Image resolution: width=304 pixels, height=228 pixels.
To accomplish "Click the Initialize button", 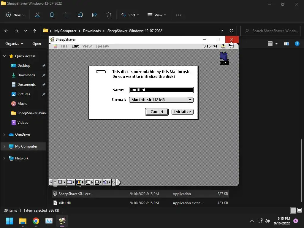I will click(x=183, y=112).
